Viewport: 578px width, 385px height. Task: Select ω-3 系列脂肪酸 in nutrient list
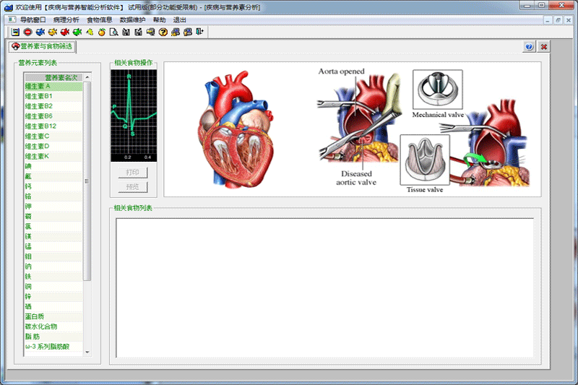[x=53, y=346]
